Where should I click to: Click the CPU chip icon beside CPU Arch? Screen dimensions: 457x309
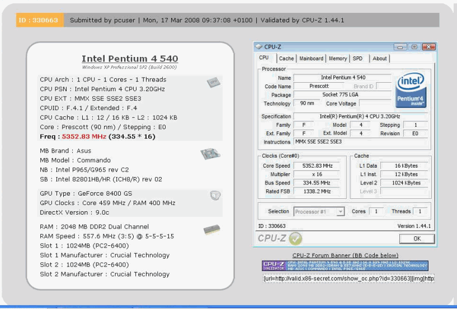tap(213, 83)
